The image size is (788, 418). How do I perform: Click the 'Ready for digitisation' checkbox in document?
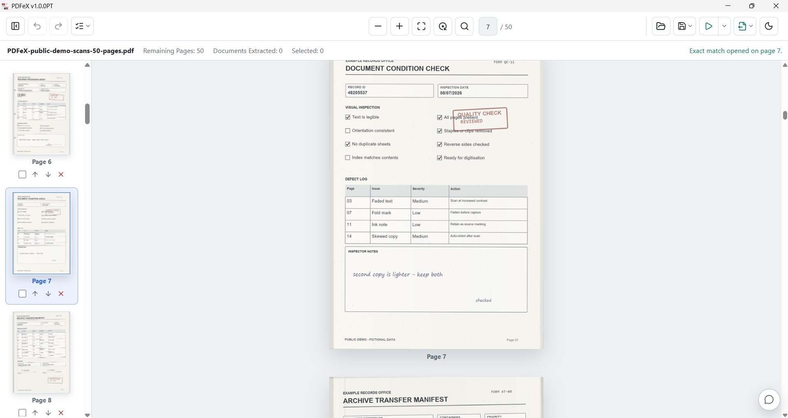pos(439,158)
